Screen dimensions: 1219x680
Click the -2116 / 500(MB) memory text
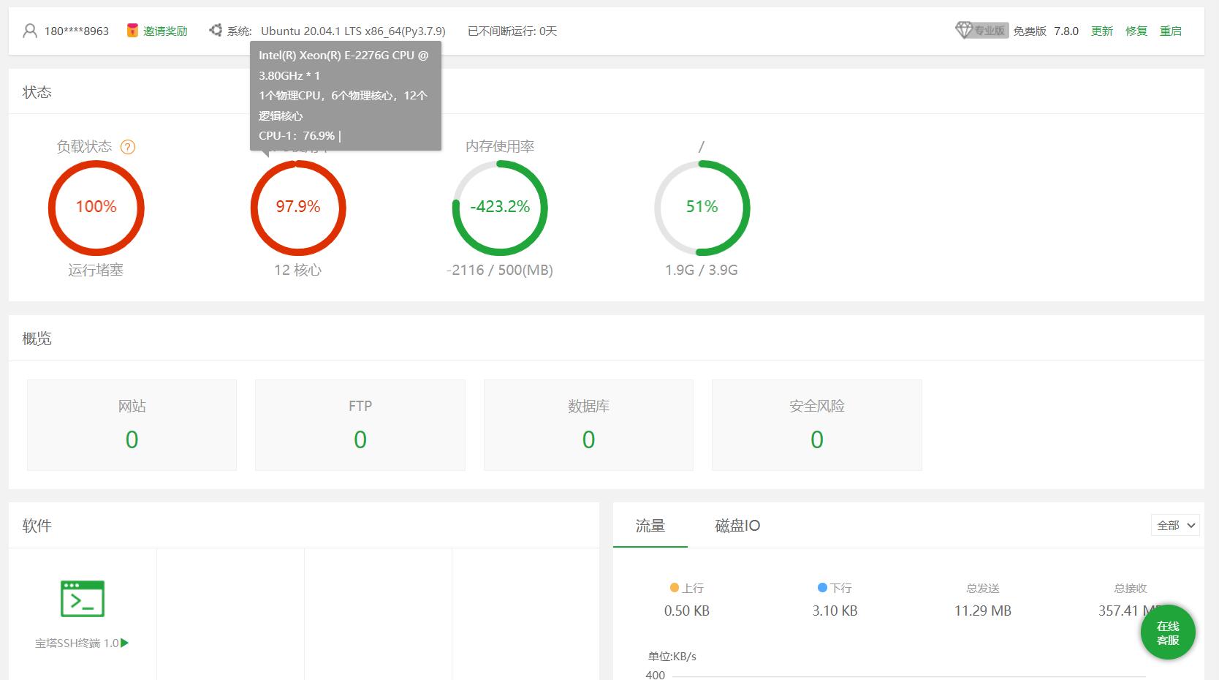coord(500,270)
